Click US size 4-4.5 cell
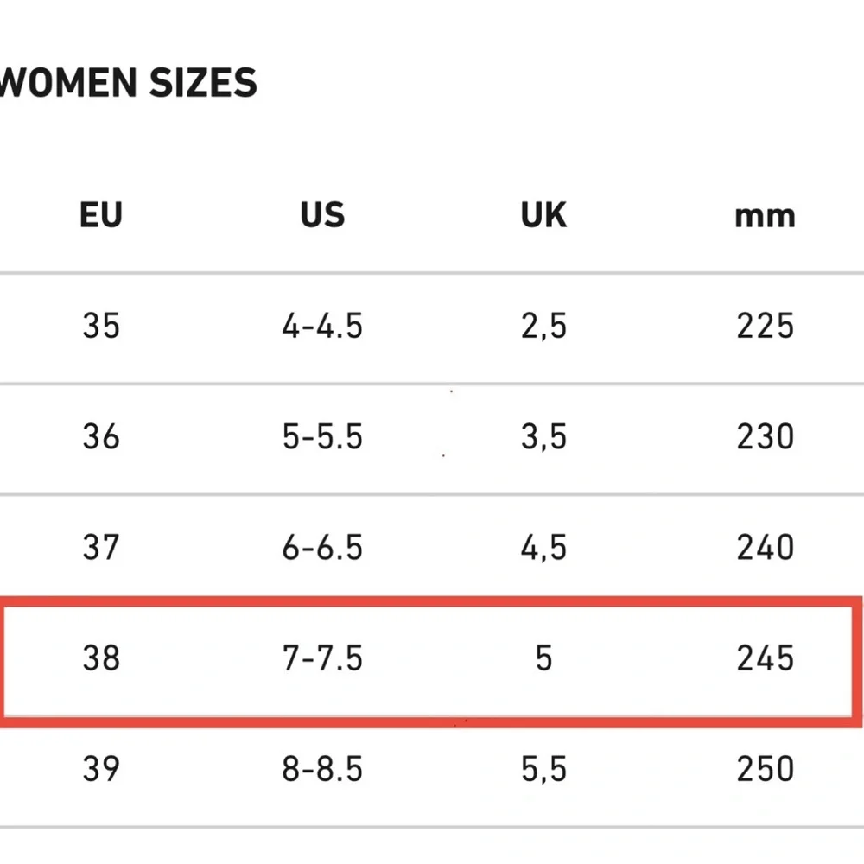The width and height of the screenshot is (864, 864). click(322, 327)
